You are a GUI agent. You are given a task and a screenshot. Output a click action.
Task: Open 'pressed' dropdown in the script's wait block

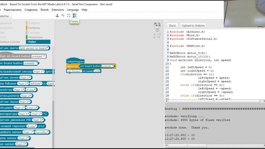click(108, 66)
